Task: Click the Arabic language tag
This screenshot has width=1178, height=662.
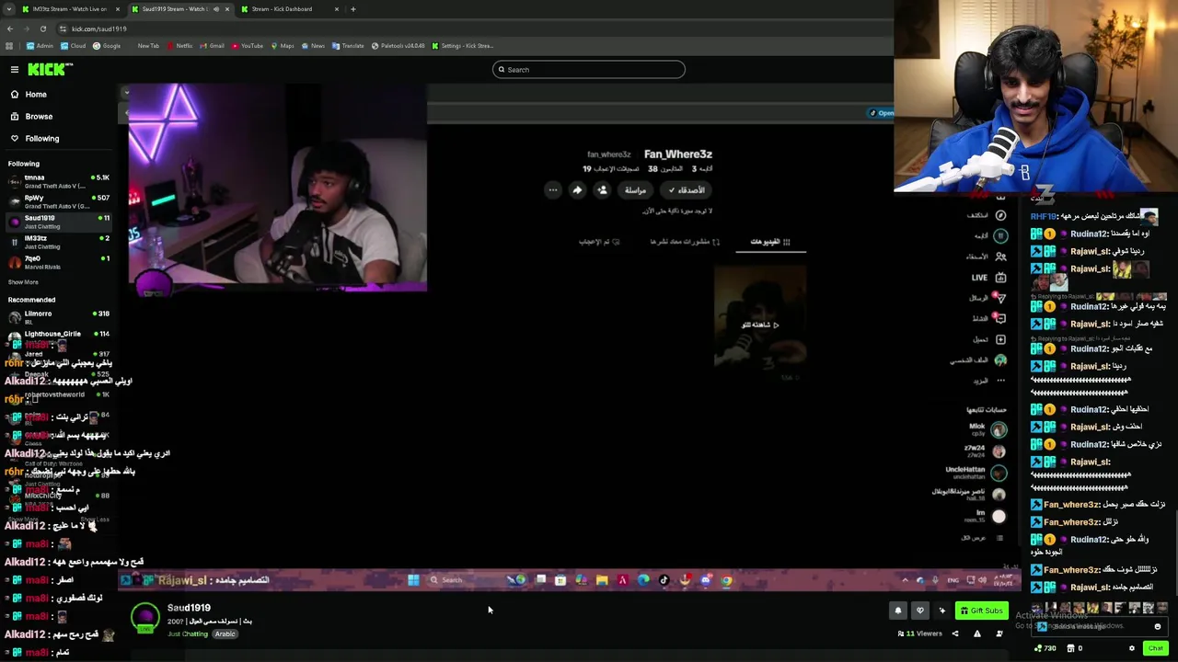Action: [x=225, y=633]
